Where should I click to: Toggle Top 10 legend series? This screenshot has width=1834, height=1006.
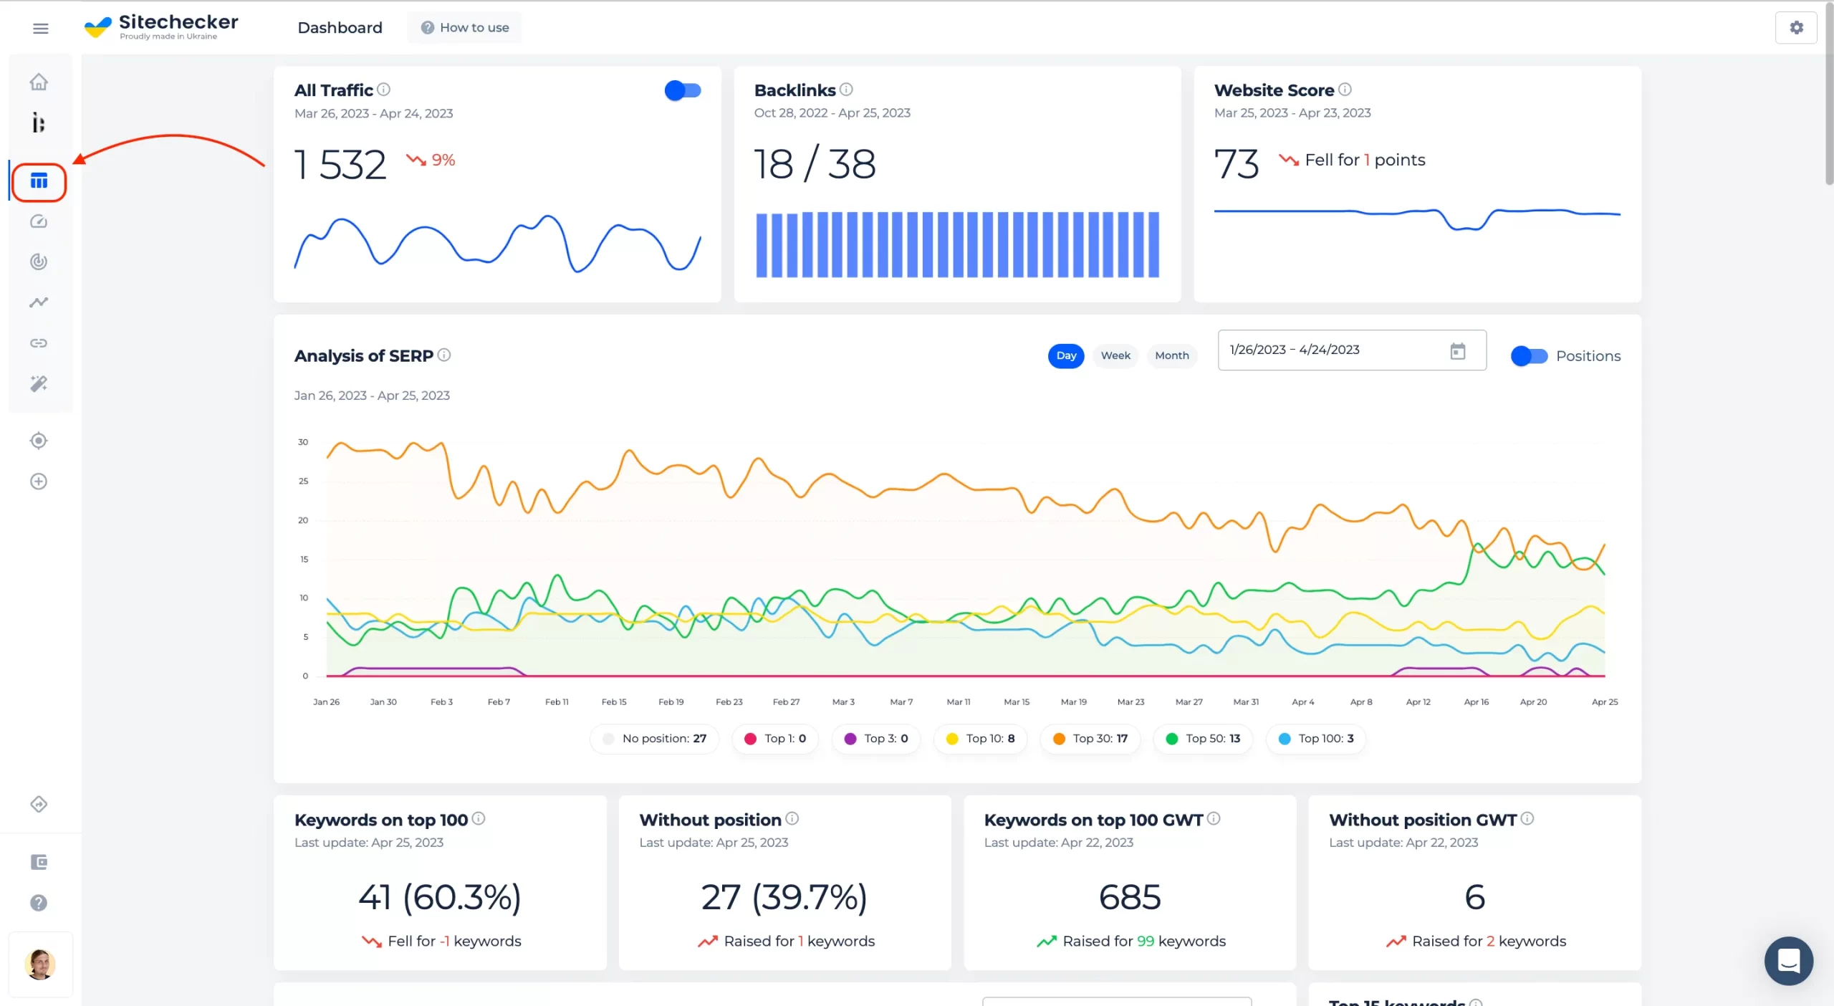[x=980, y=739]
